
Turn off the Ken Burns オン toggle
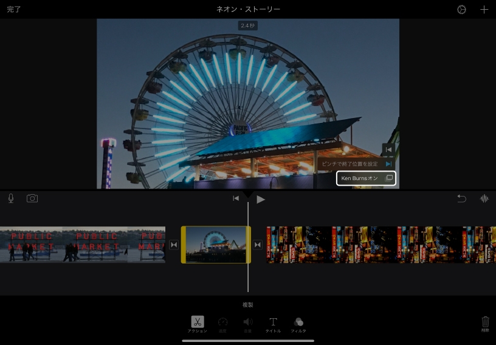point(367,178)
